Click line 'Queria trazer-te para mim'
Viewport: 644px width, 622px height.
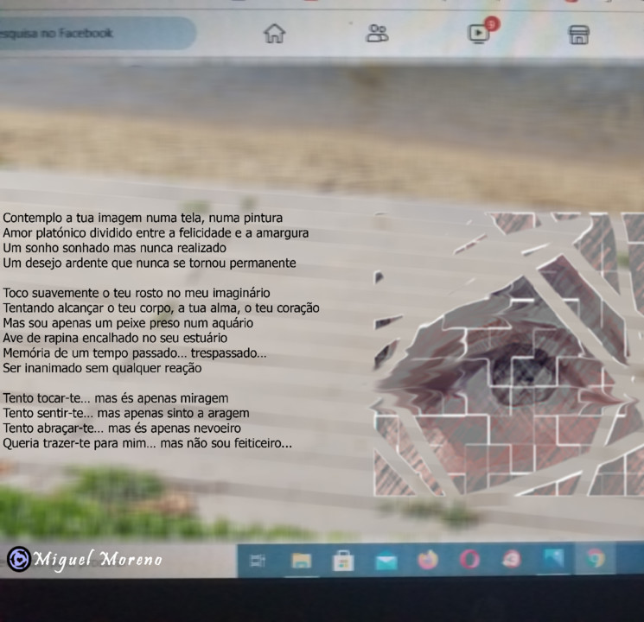coord(148,443)
